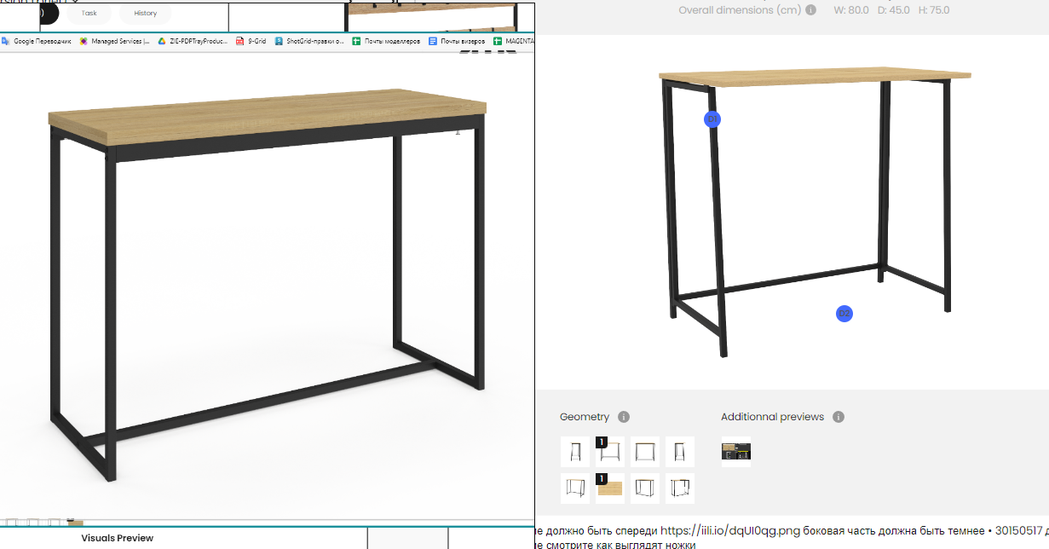Click the iili.io/dqUI0qg.png link

(x=729, y=531)
